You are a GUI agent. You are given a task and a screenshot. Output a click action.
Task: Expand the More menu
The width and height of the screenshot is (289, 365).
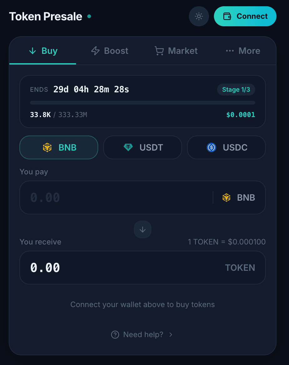click(243, 51)
